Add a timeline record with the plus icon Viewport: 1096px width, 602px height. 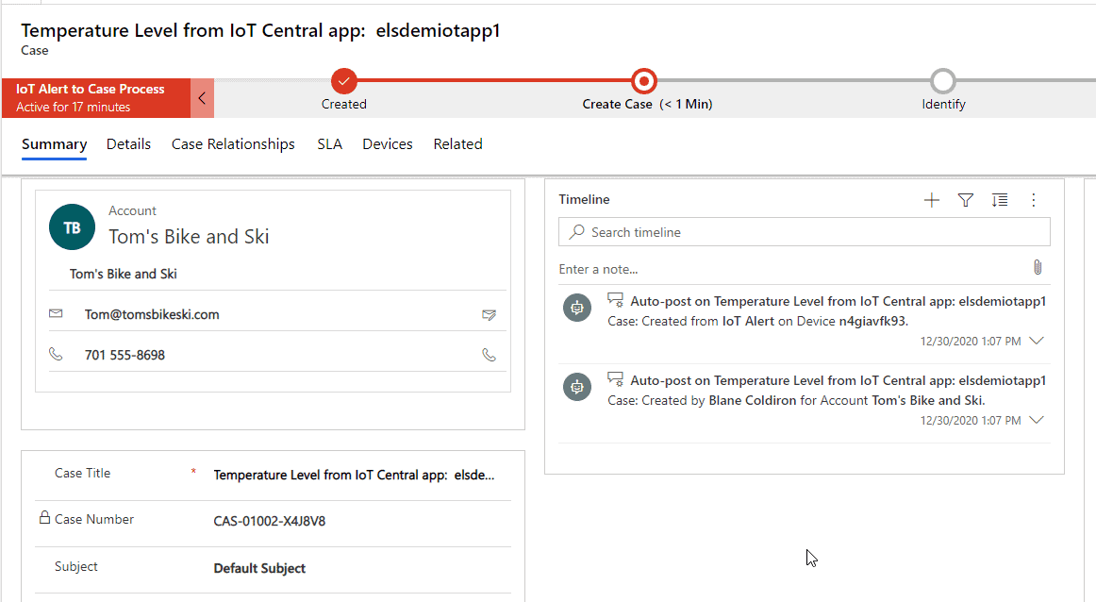tap(932, 201)
